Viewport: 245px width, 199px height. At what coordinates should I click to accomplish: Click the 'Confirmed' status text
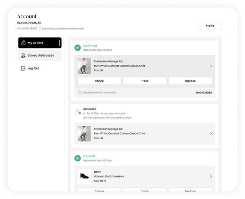pyautogui.click(x=90, y=46)
